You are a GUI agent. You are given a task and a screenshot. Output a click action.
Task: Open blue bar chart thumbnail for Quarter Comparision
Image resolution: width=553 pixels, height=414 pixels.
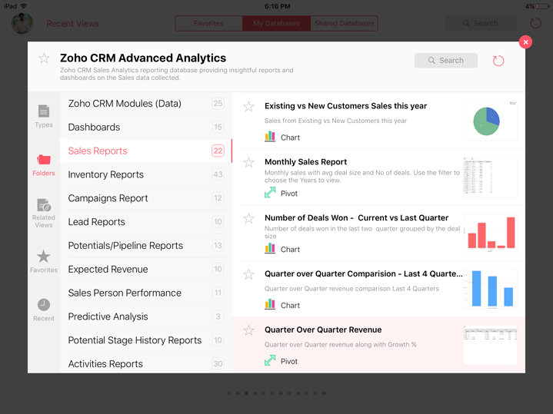click(490, 289)
